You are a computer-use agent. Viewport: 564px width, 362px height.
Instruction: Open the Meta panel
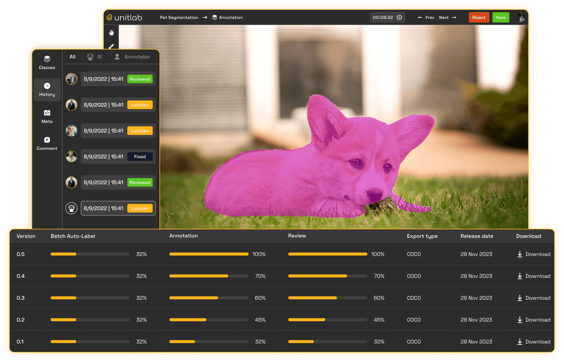pyautogui.click(x=46, y=116)
